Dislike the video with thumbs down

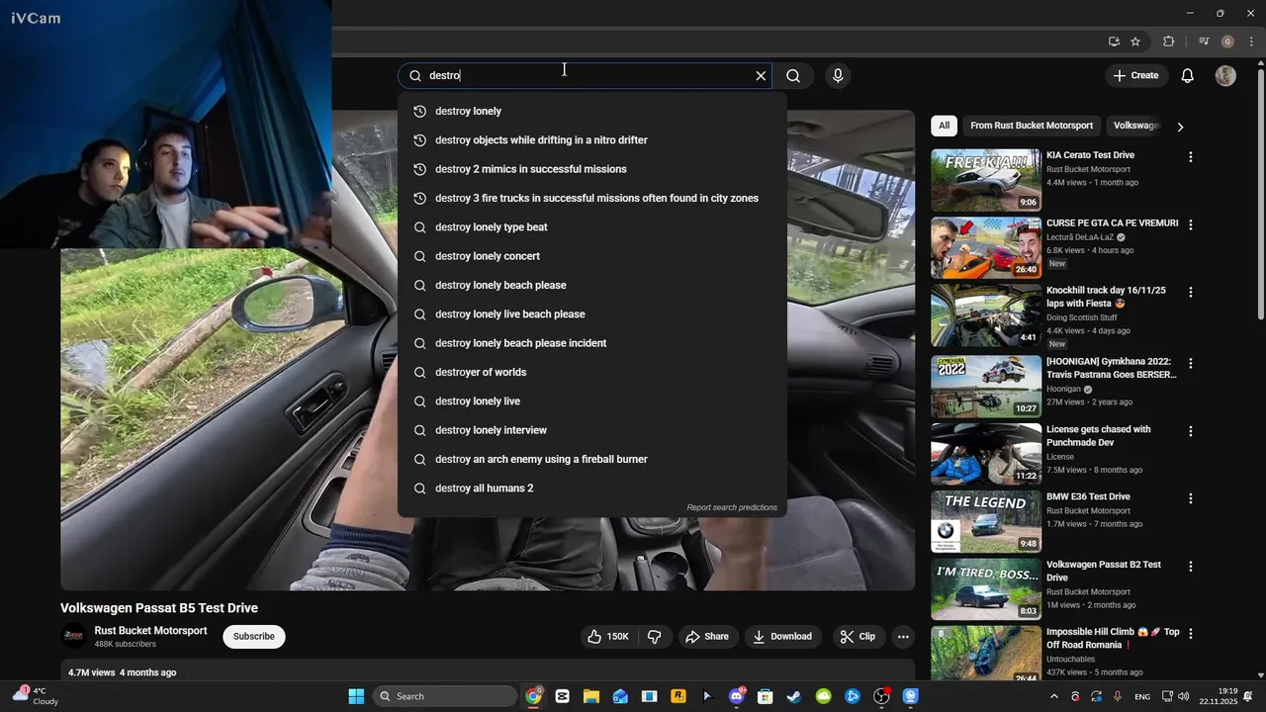point(654,637)
